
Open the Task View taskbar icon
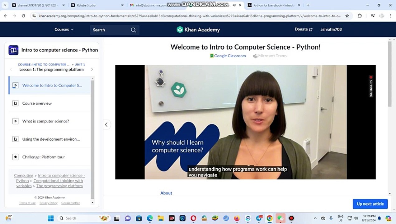click(116, 218)
